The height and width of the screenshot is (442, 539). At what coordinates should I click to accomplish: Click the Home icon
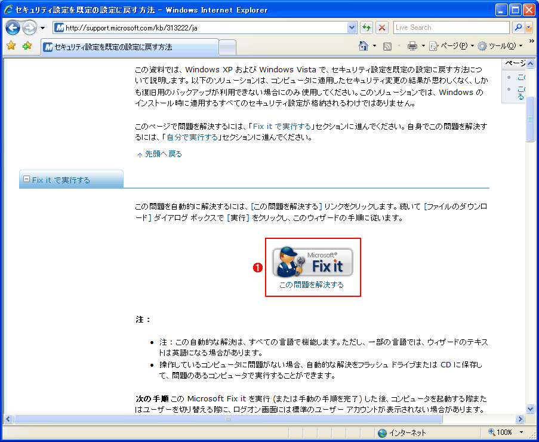tap(364, 46)
